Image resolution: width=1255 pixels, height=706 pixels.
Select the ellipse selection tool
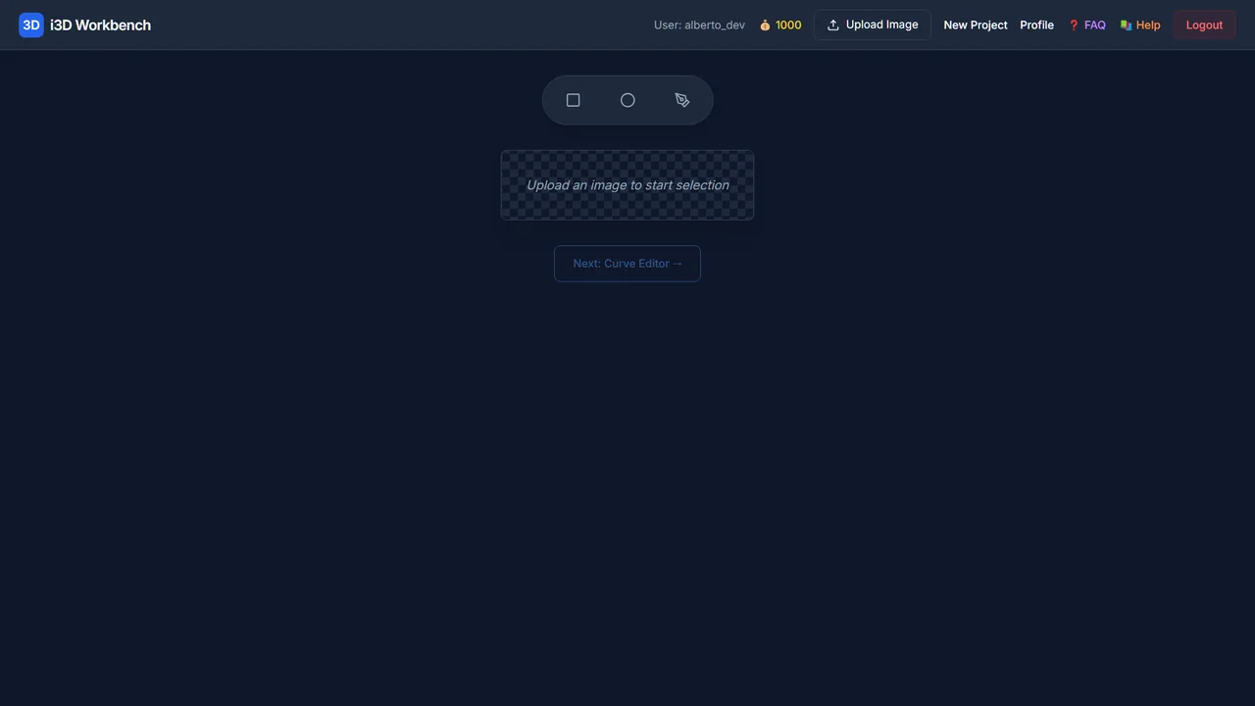click(x=627, y=100)
